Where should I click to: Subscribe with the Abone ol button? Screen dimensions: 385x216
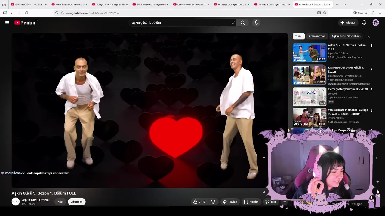pos(77,202)
